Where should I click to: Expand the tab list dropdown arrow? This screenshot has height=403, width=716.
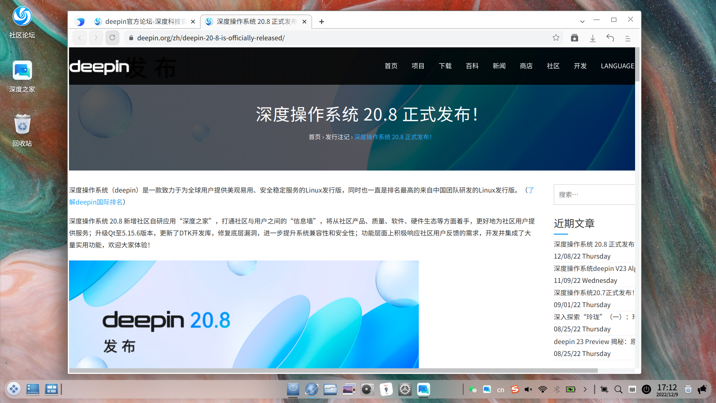click(x=582, y=21)
